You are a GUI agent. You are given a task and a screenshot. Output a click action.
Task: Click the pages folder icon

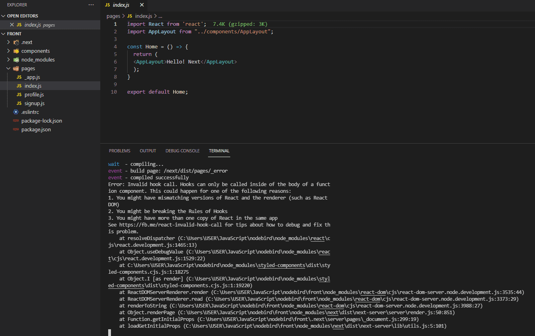tap(16, 68)
